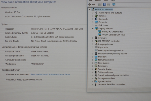This screenshot has width=151, height=101.
Task: Select the Software devices tree label
Action: [105, 72]
